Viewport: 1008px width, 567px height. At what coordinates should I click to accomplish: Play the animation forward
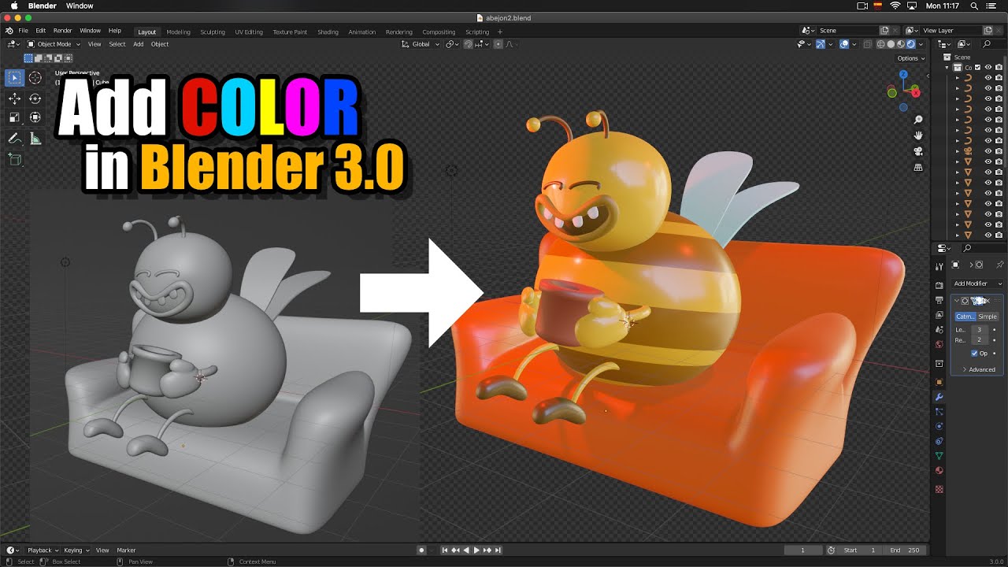[x=476, y=550]
